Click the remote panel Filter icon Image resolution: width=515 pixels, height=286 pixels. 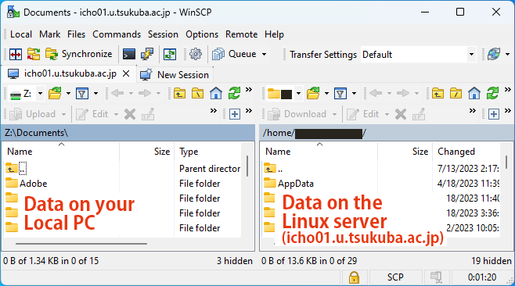[x=340, y=94]
